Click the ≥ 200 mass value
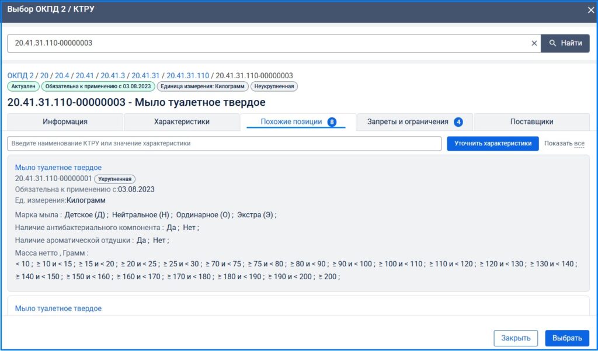 pos(327,277)
